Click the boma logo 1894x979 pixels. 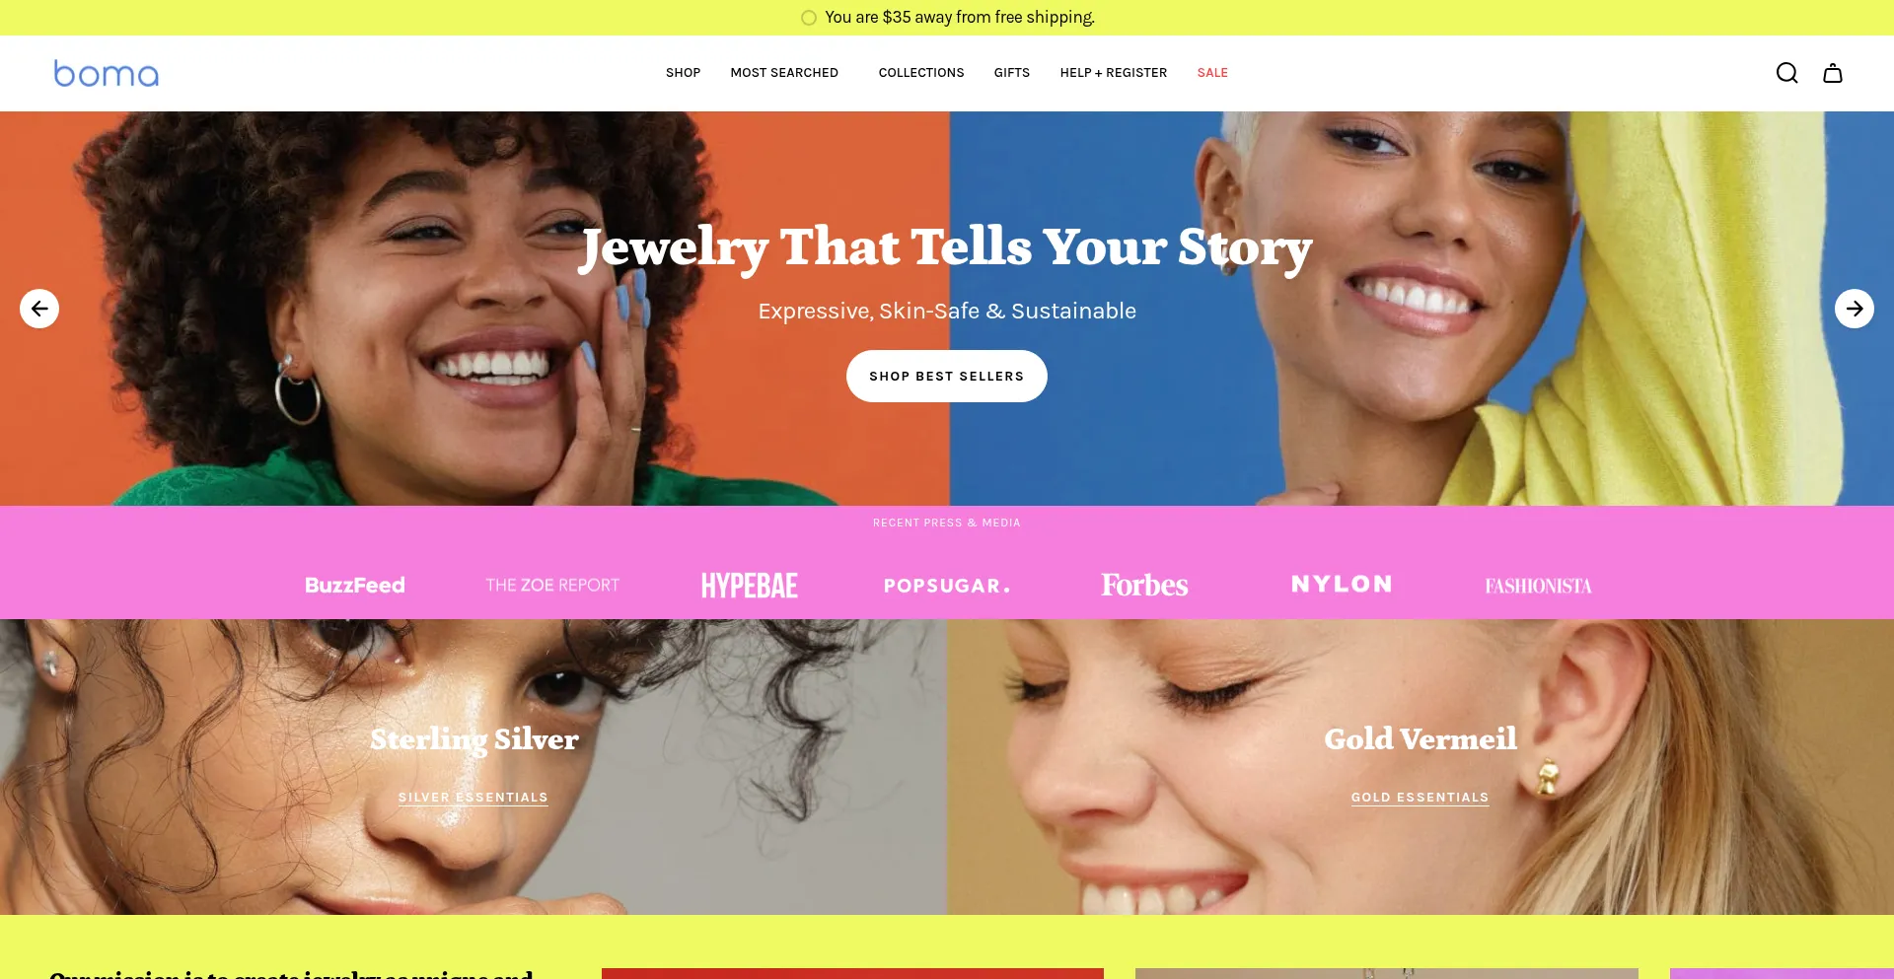point(106,73)
